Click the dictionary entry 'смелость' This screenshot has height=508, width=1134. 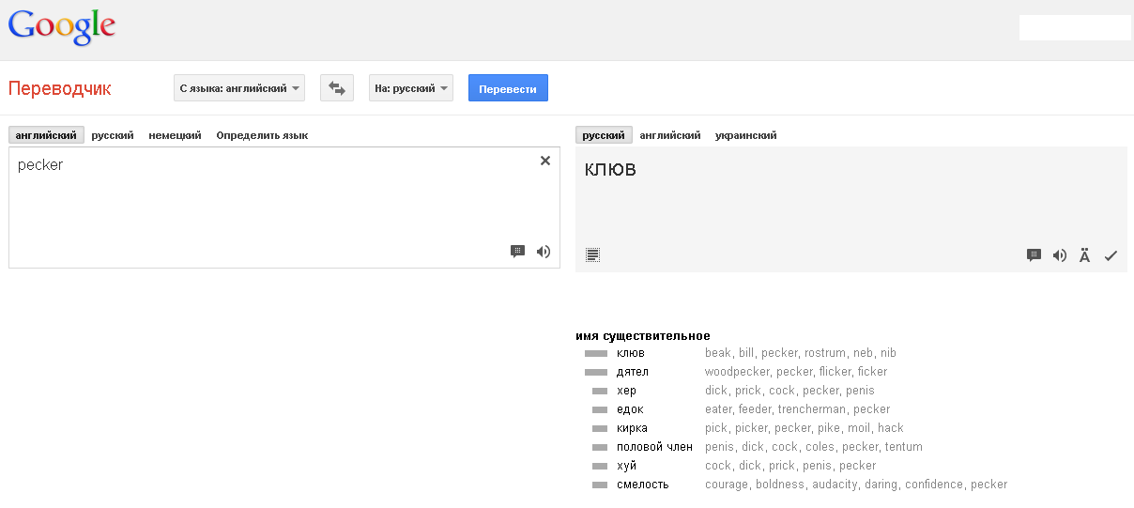tap(643, 485)
